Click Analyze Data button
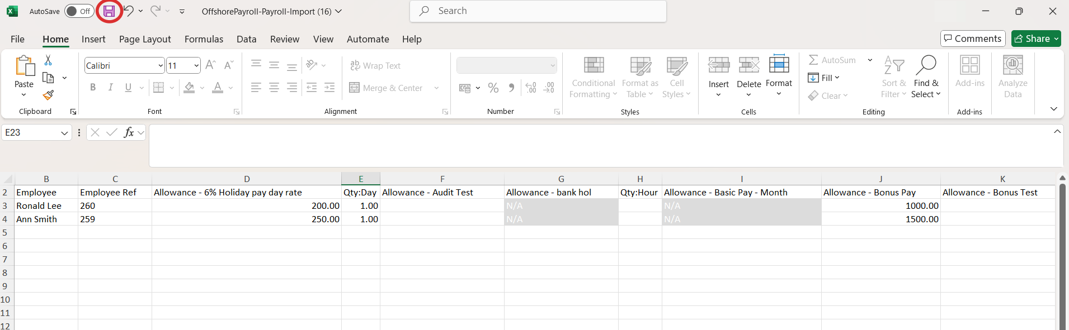Viewport: 1069px width, 330px height. coord(1013,77)
